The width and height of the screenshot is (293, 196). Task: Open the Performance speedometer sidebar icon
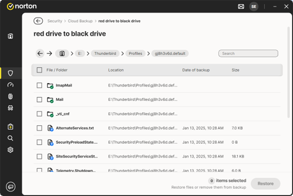click(10, 85)
